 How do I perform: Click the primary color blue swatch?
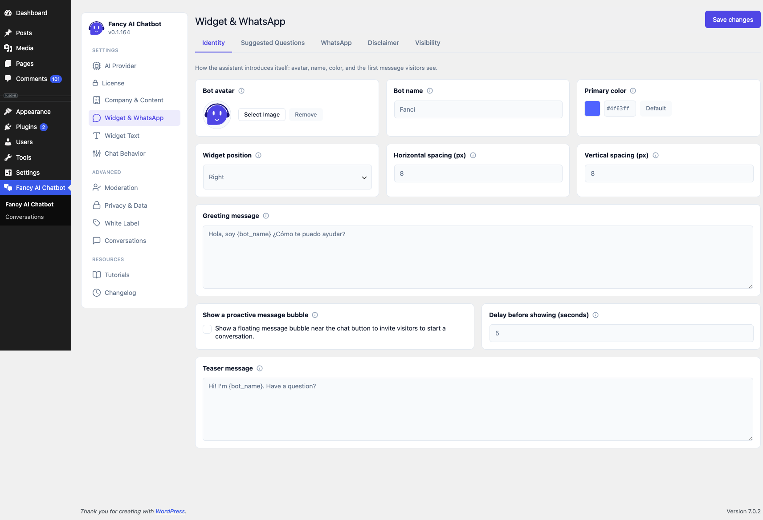coord(592,109)
